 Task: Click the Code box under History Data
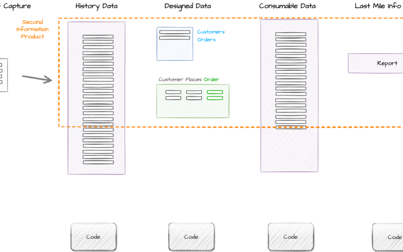point(93,237)
